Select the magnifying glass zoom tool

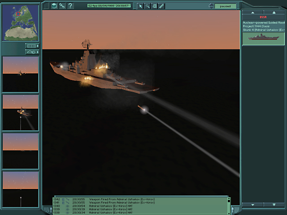click(148, 6)
